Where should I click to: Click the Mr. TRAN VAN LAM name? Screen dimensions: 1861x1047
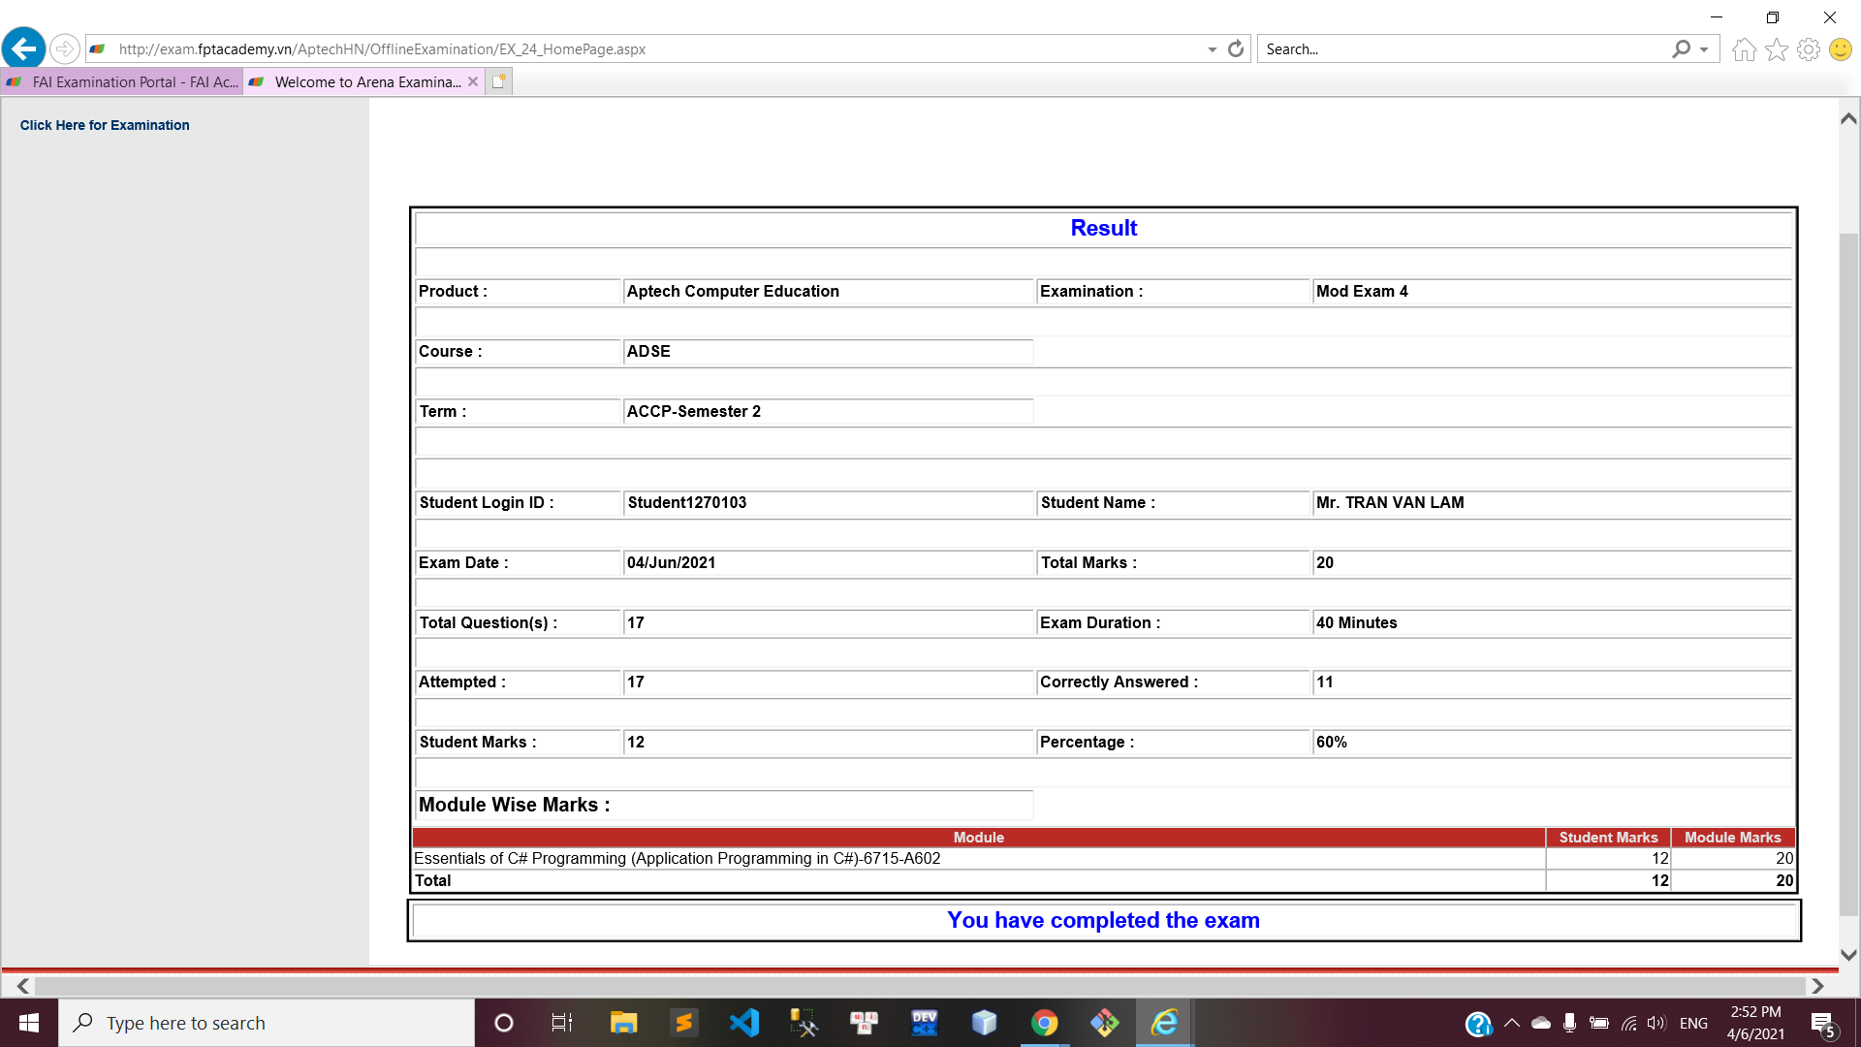[x=1390, y=502]
